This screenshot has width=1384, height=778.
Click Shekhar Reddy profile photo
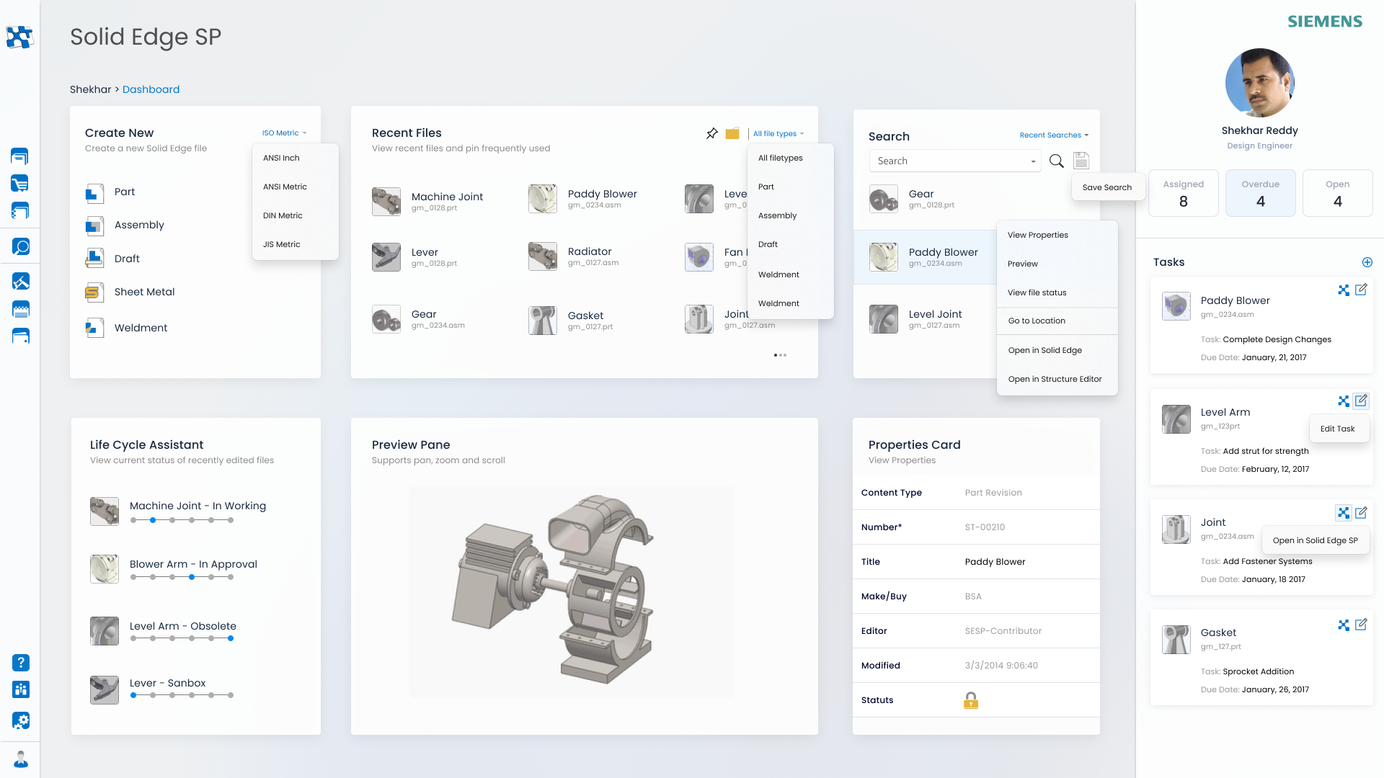(1260, 83)
